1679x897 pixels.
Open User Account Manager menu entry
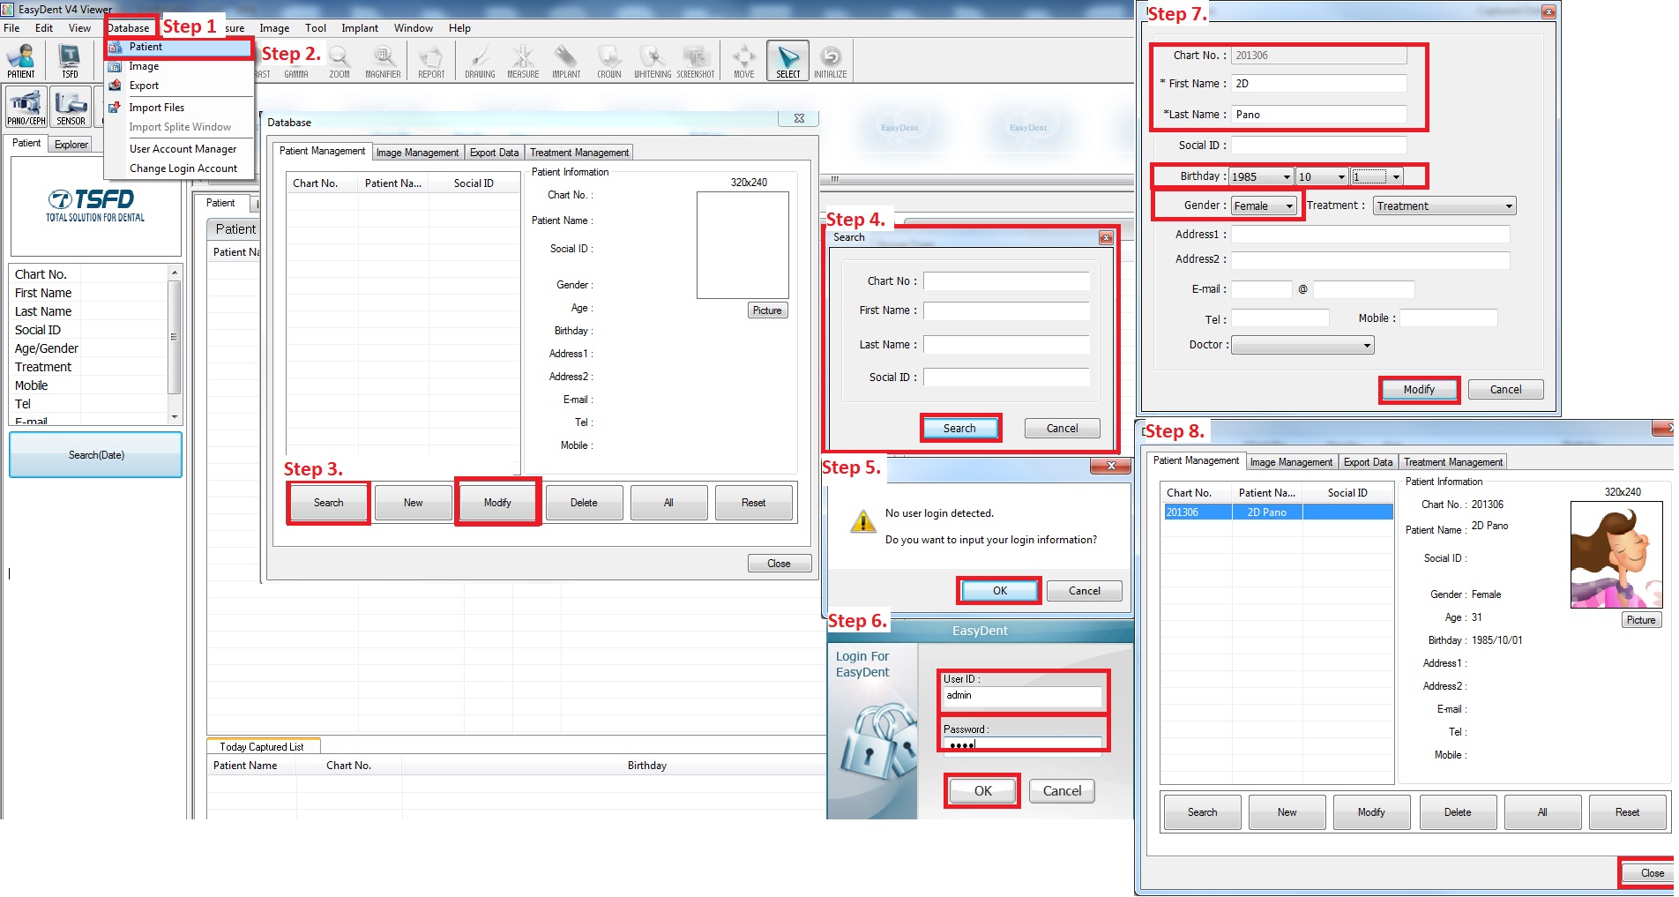click(x=183, y=149)
